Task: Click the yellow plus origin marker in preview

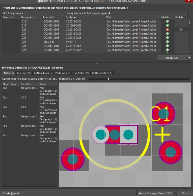Action: coord(162,134)
